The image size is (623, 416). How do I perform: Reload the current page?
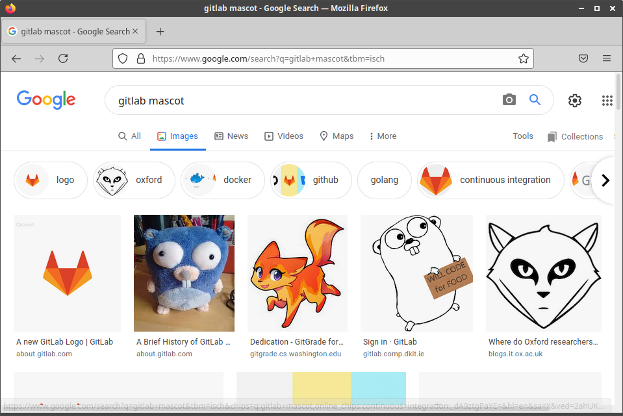pos(63,59)
